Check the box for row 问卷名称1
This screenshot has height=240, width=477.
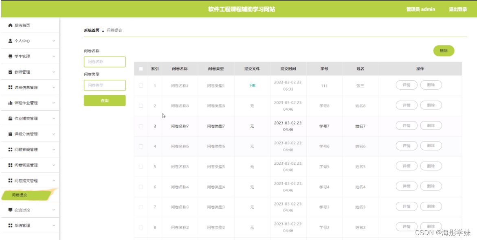[141, 86]
